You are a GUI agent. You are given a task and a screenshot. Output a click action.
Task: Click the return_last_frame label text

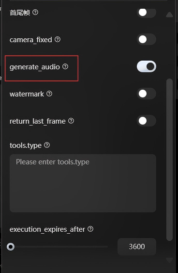[38, 121]
